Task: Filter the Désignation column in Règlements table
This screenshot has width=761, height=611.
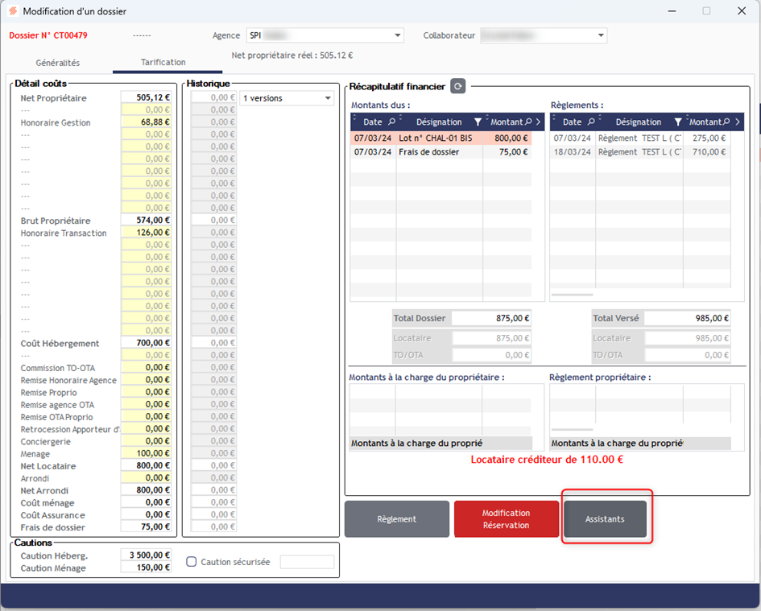Action: (x=677, y=122)
